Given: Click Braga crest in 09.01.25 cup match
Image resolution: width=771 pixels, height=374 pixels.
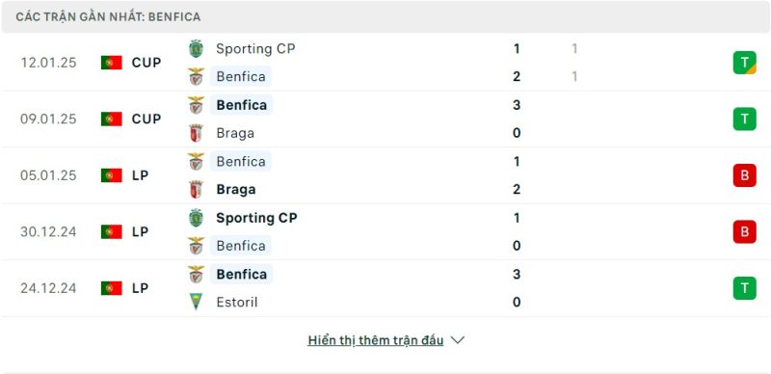Looking at the screenshot, I should (197, 133).
